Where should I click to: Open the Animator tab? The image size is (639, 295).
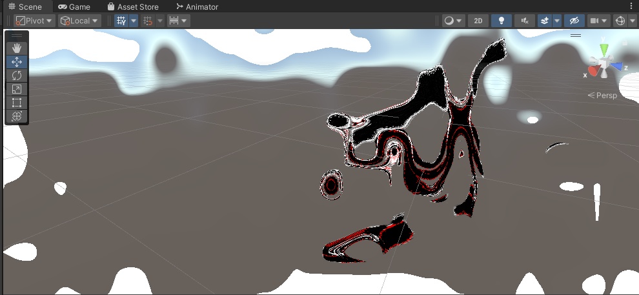[198, 6]
